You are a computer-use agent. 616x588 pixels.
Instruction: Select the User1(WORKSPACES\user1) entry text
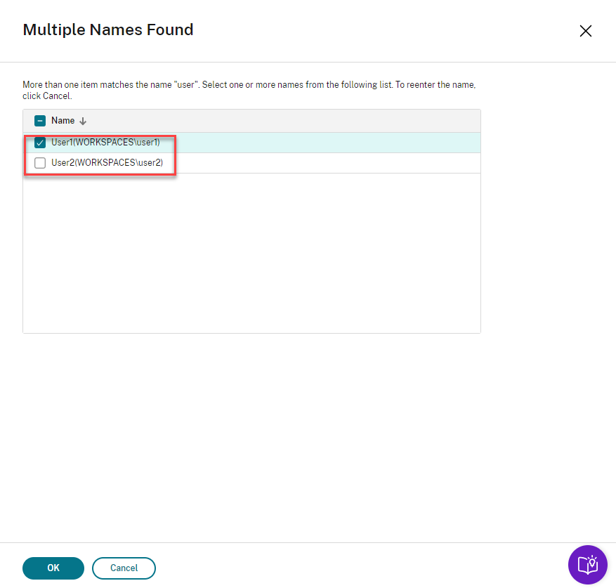click(x=105, y=143)
